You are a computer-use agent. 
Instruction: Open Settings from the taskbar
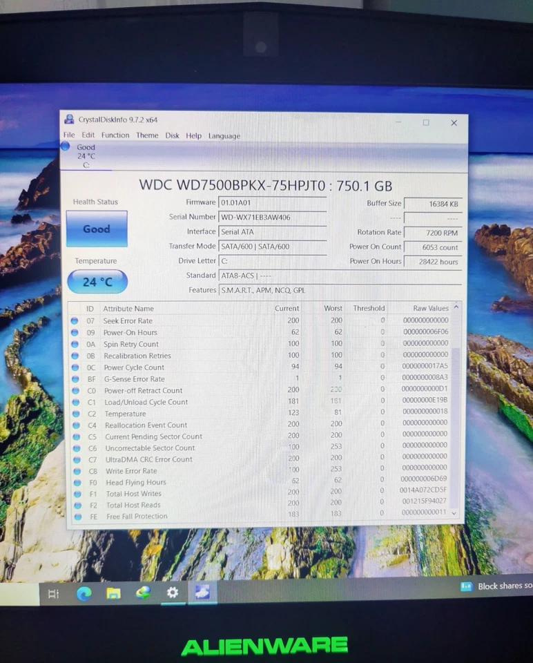pos(173,593)
